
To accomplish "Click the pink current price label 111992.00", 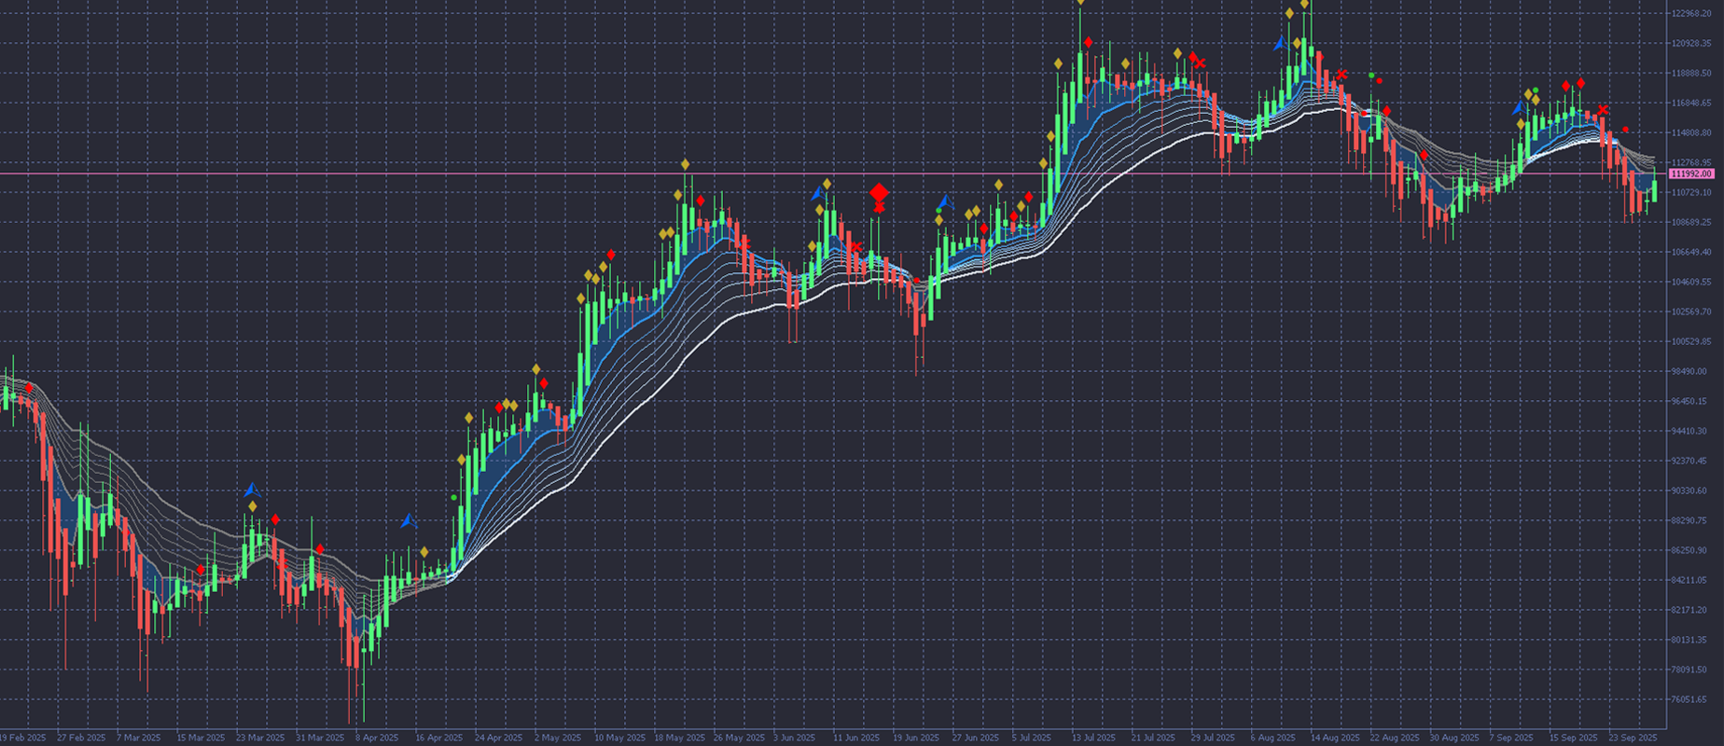I will coord(1691,174).
